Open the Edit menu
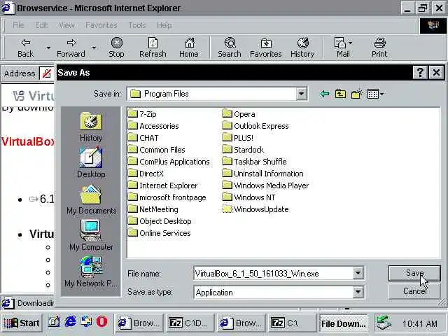 41,25
